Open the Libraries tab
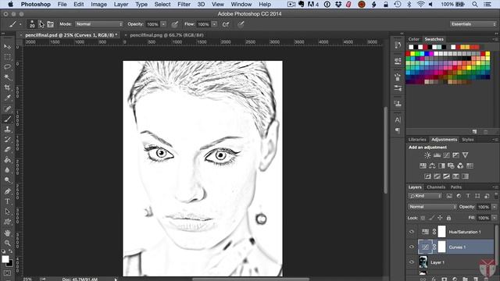 click(417, 140)
